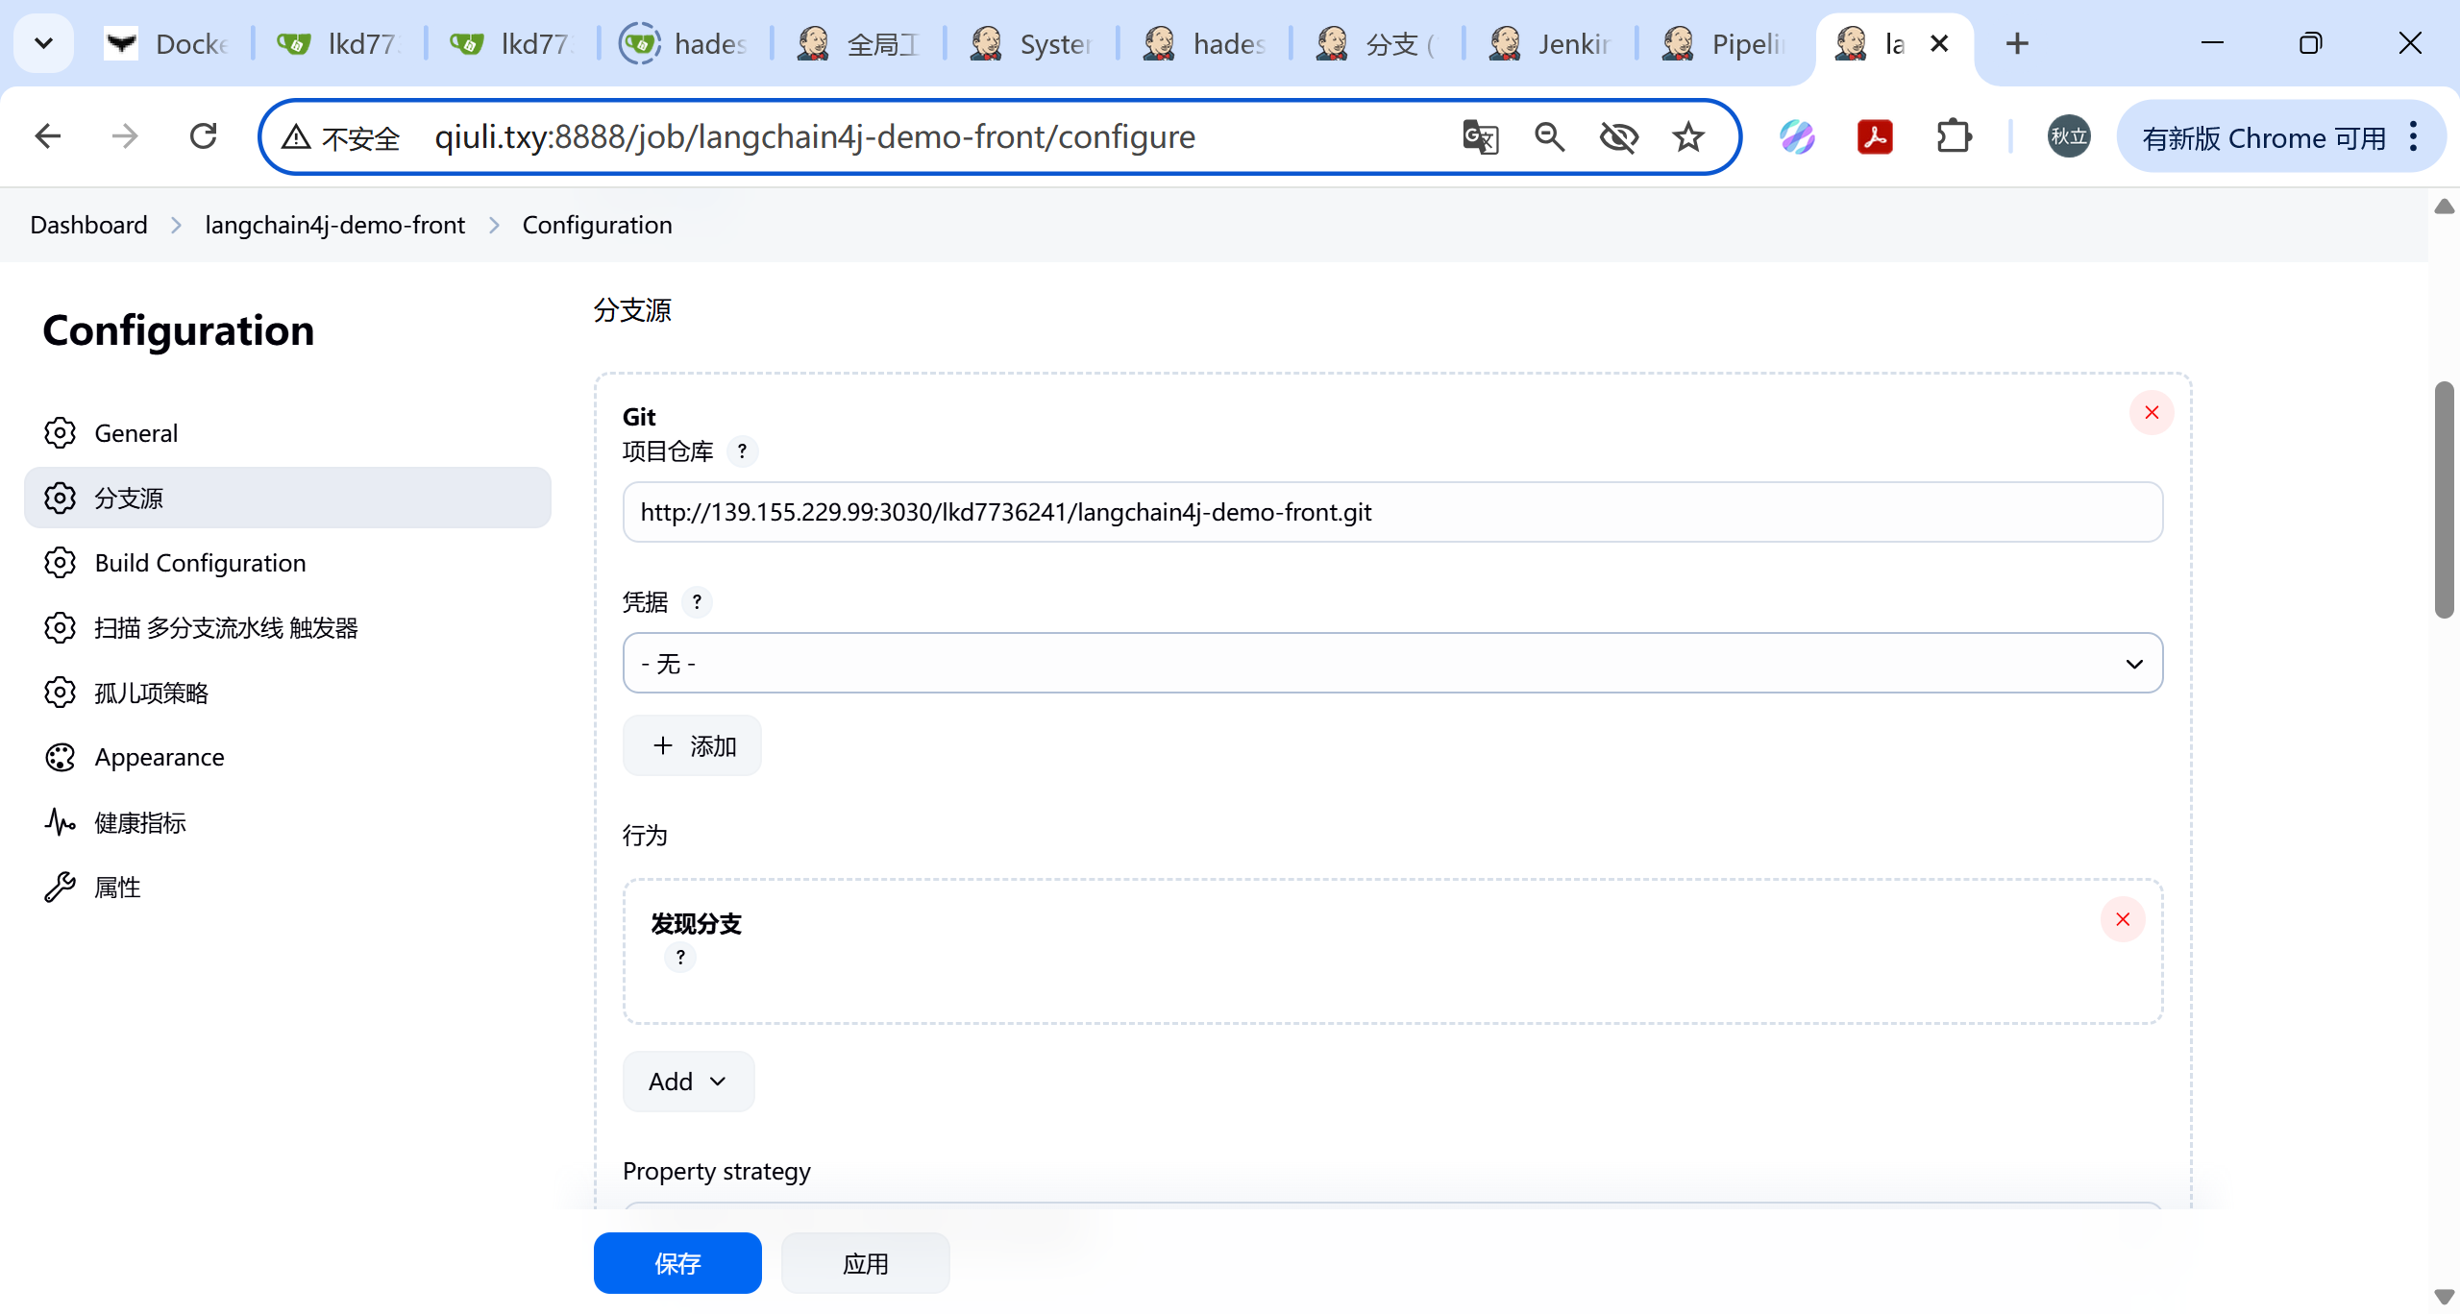Delete the 发现分支 behavior with the red X
Viewport: 2460px width, 1314px height.
tap(2123, 920)
